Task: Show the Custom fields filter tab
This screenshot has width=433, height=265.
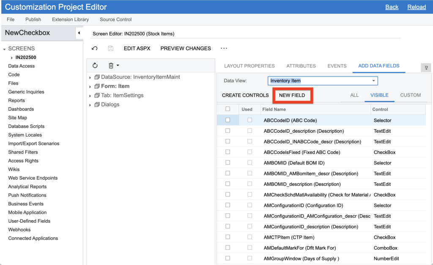Action: (410, 95)
